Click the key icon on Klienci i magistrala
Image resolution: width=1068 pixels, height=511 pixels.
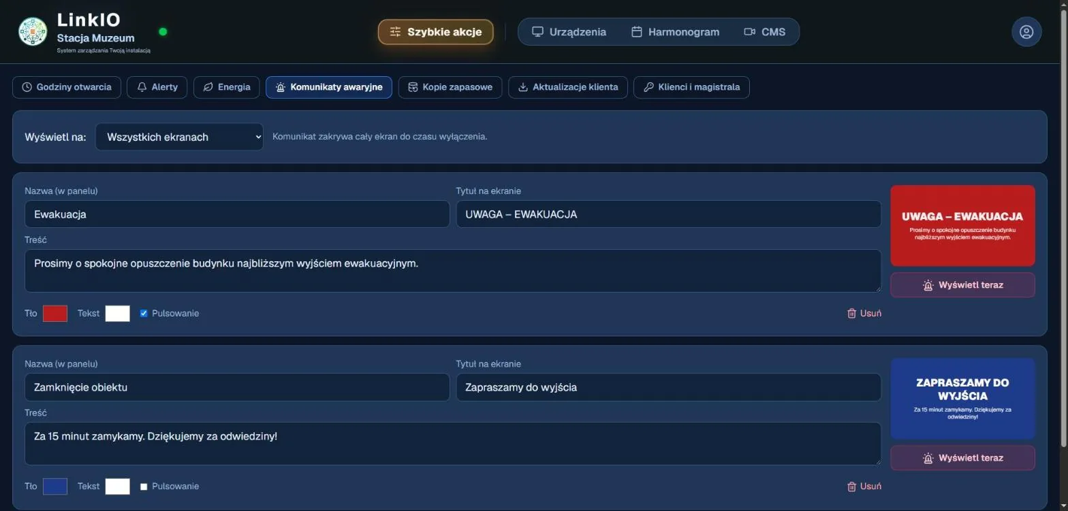pos(648,87)
